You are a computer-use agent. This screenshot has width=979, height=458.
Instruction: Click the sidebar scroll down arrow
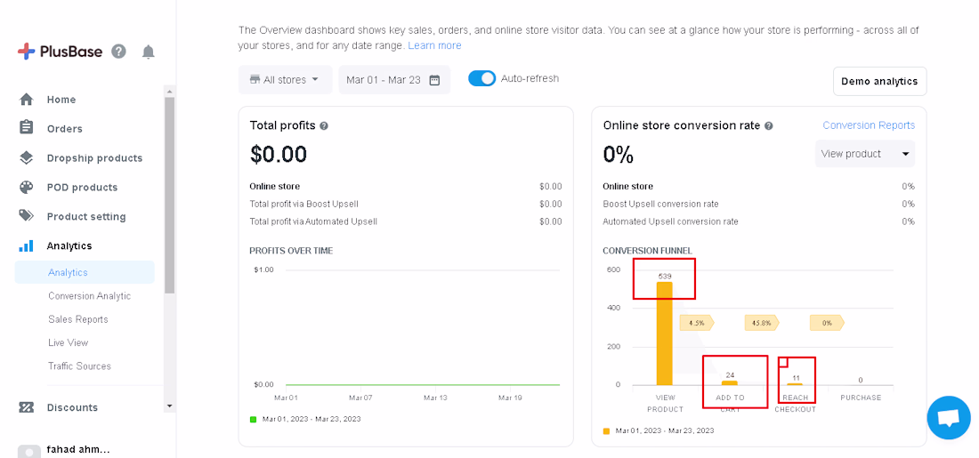[x=169, y=406]
